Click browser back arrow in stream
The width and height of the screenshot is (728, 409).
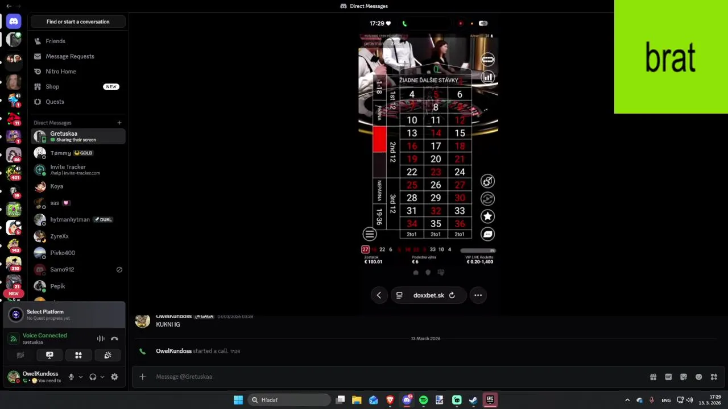click(x=379, y=295)
